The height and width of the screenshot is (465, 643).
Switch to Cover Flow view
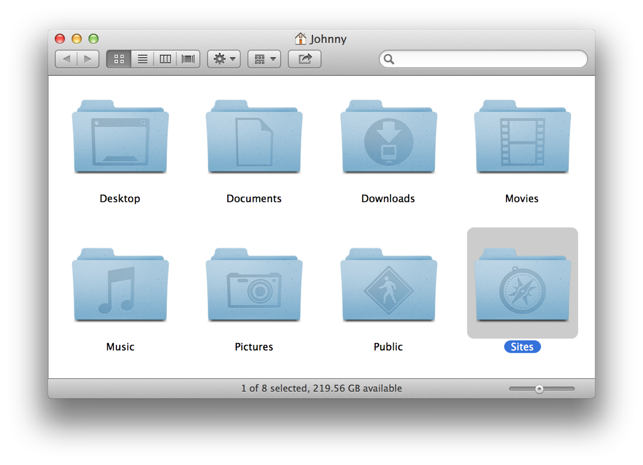(188, 59)
